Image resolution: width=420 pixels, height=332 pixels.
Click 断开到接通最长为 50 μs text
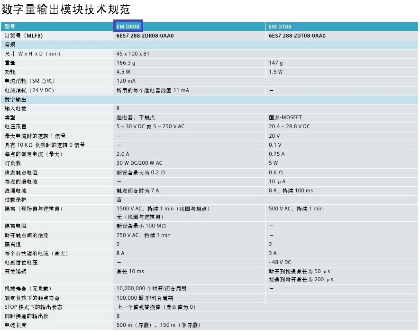tap(300, 271)
